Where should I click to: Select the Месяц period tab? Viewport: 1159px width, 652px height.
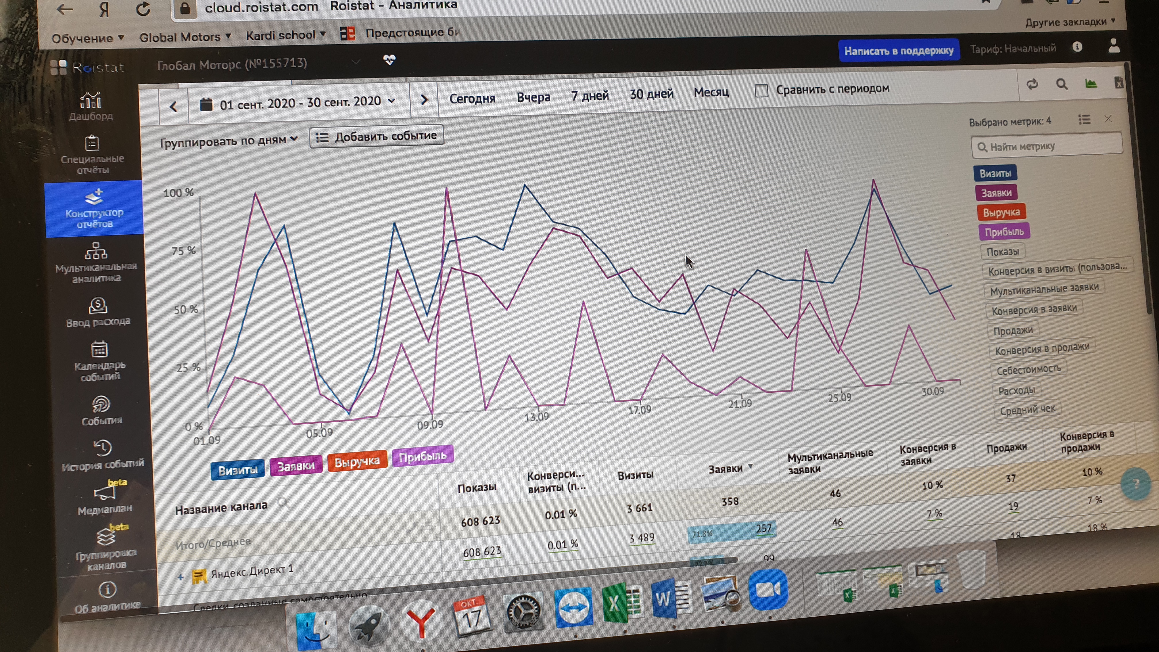(x=711, y=92)
